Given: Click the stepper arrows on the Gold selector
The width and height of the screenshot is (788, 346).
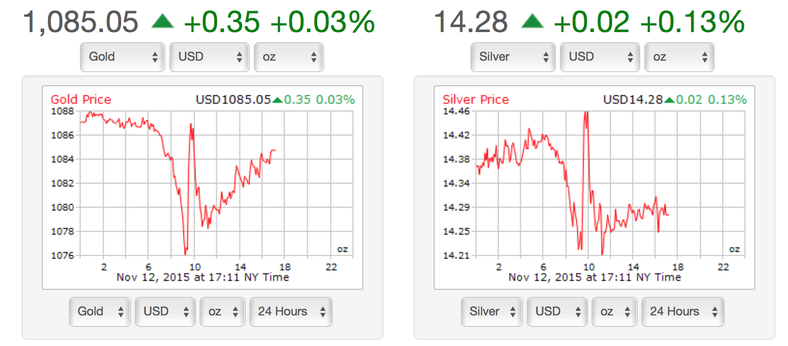Looking at the screenshot, I should pyautogui.click(x=156, y=57).
